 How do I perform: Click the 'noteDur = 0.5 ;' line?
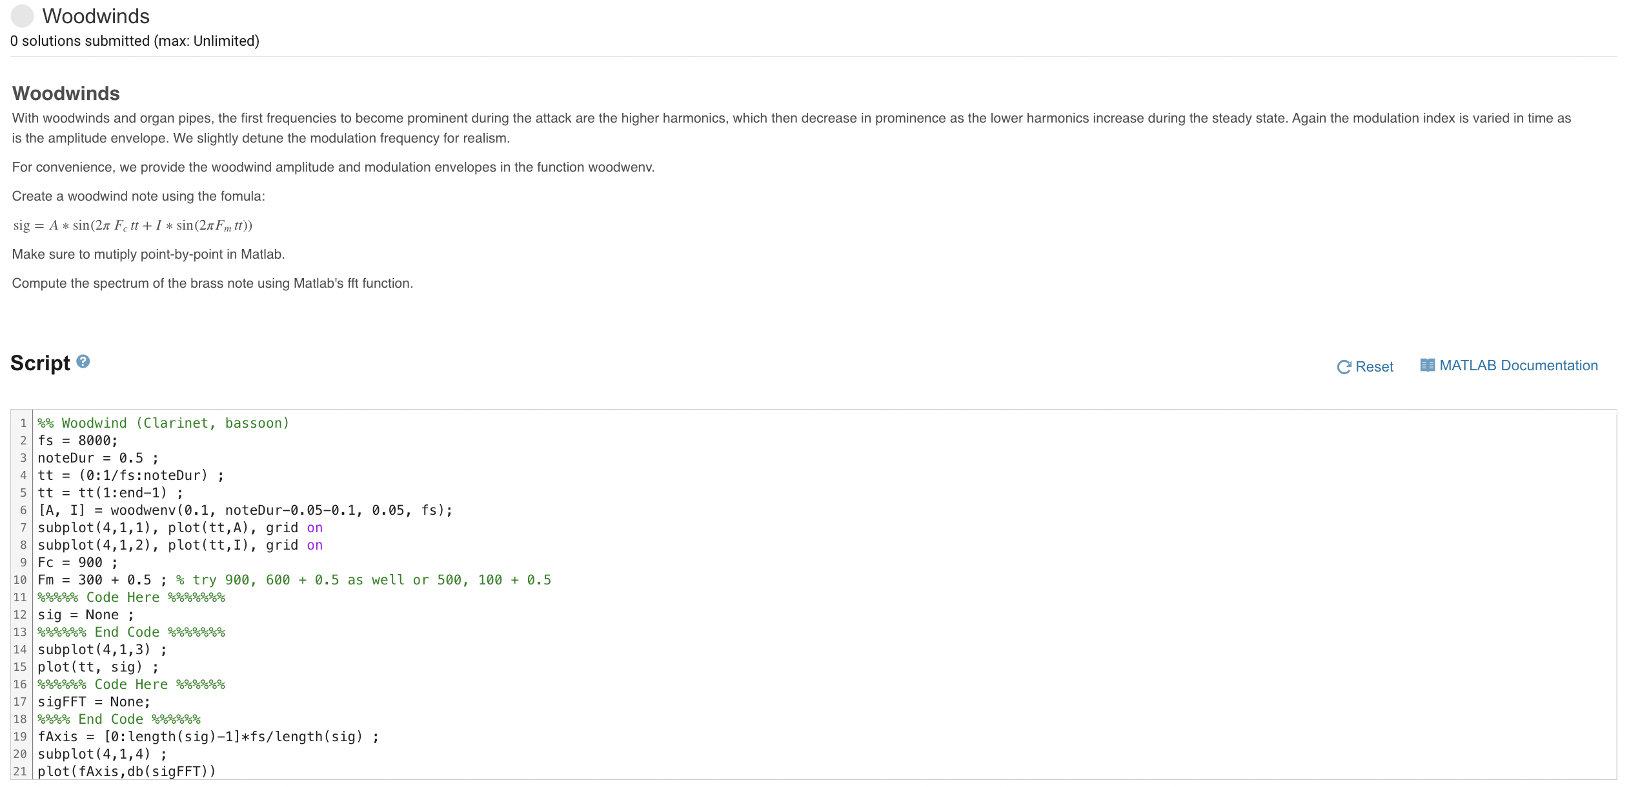tap(97, 458)
